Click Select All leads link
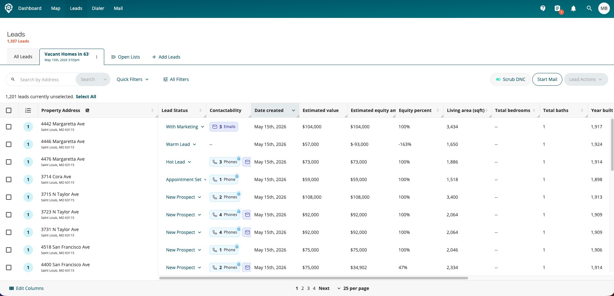Viewport: 614px width, 296px height. (86, 97)
